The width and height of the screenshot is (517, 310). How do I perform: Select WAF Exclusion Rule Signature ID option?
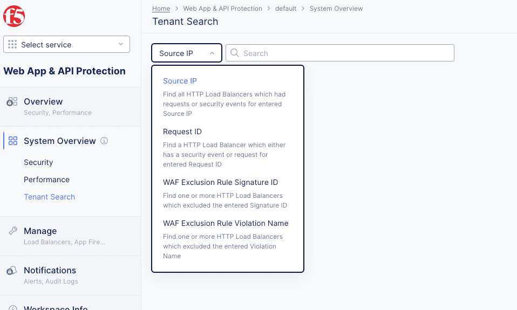(x=220, y=182)
